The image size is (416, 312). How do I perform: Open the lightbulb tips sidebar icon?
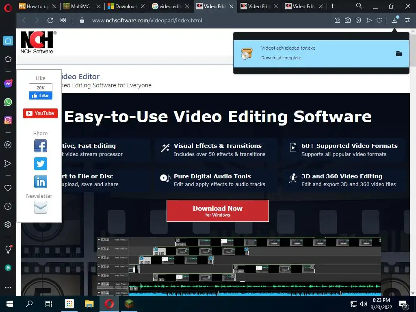8,249
